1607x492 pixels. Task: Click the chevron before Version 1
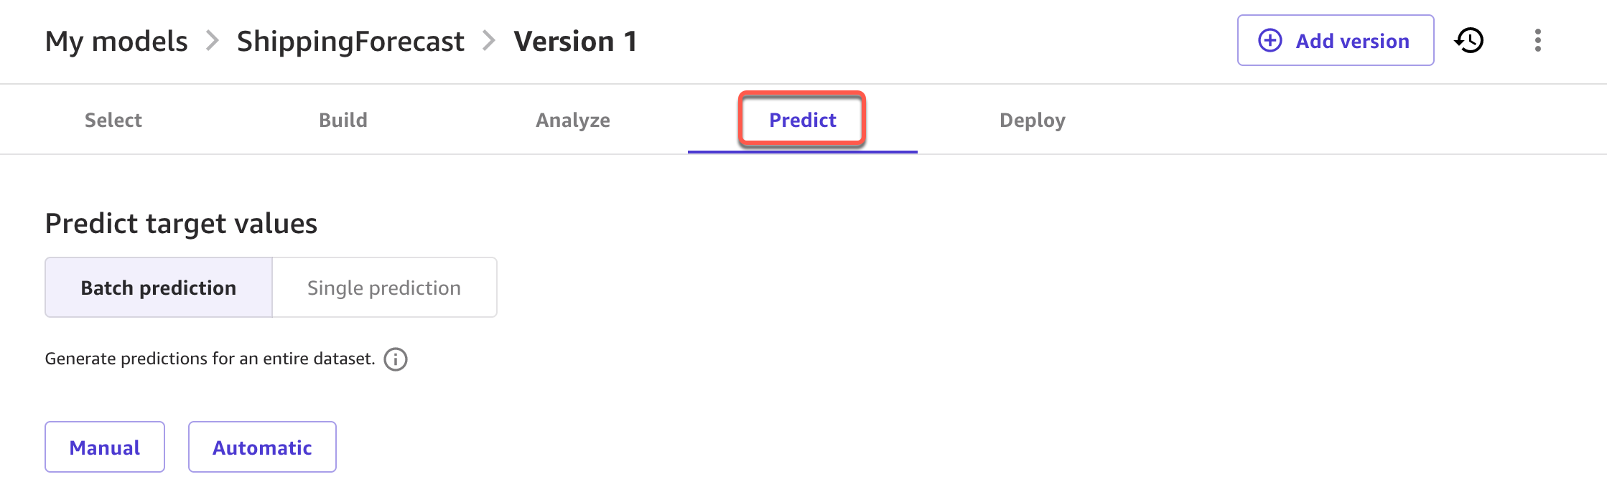coord(489,41)
